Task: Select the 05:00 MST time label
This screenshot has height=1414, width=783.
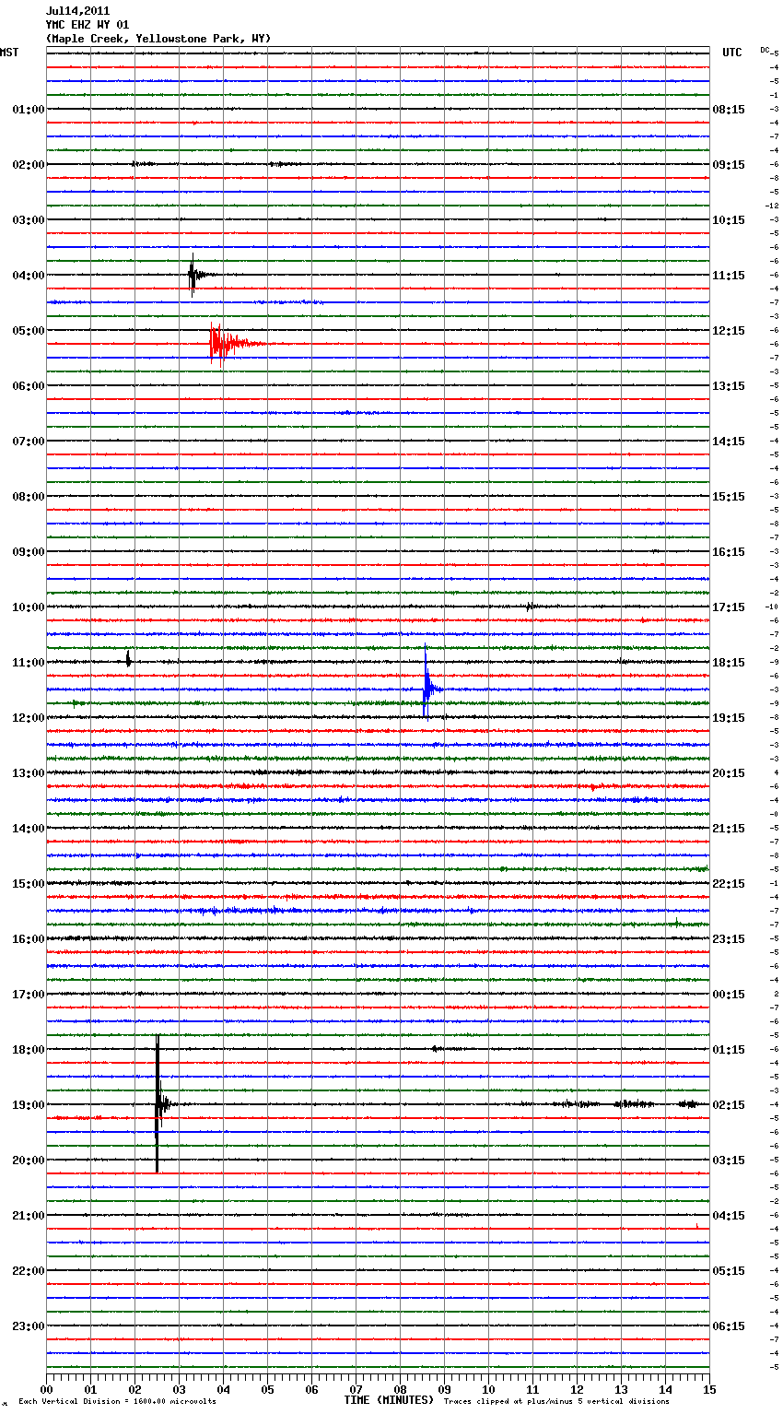Action: coord(29,331)
